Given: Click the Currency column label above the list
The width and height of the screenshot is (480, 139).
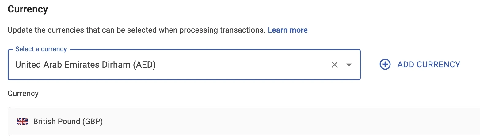Looking at the screenshot, I should [x=23, y=93].
